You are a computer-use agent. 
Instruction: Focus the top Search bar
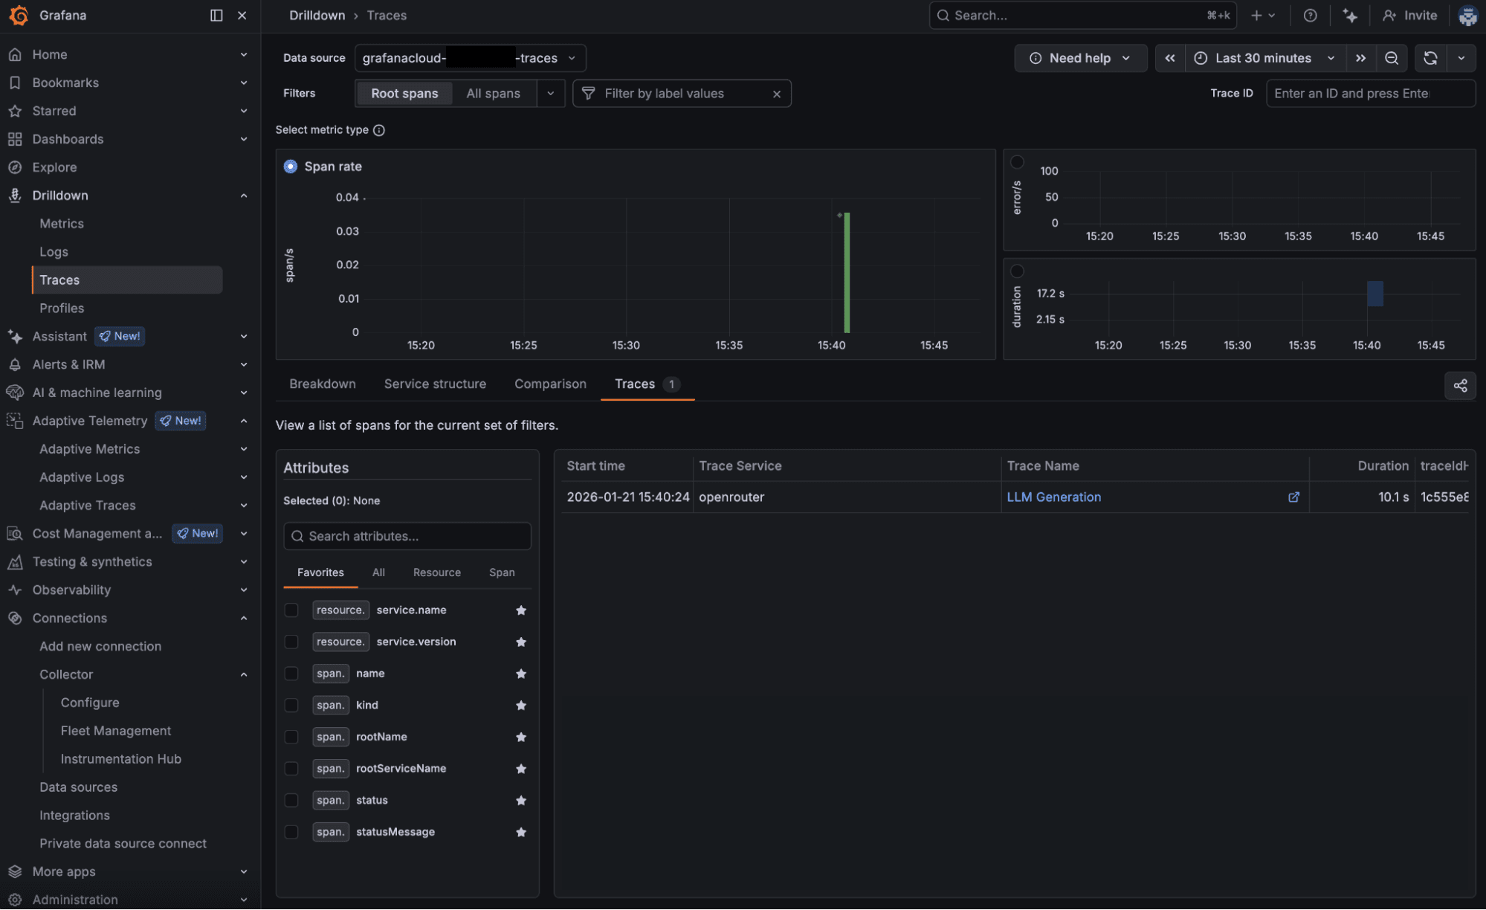tap(1082, 15)
